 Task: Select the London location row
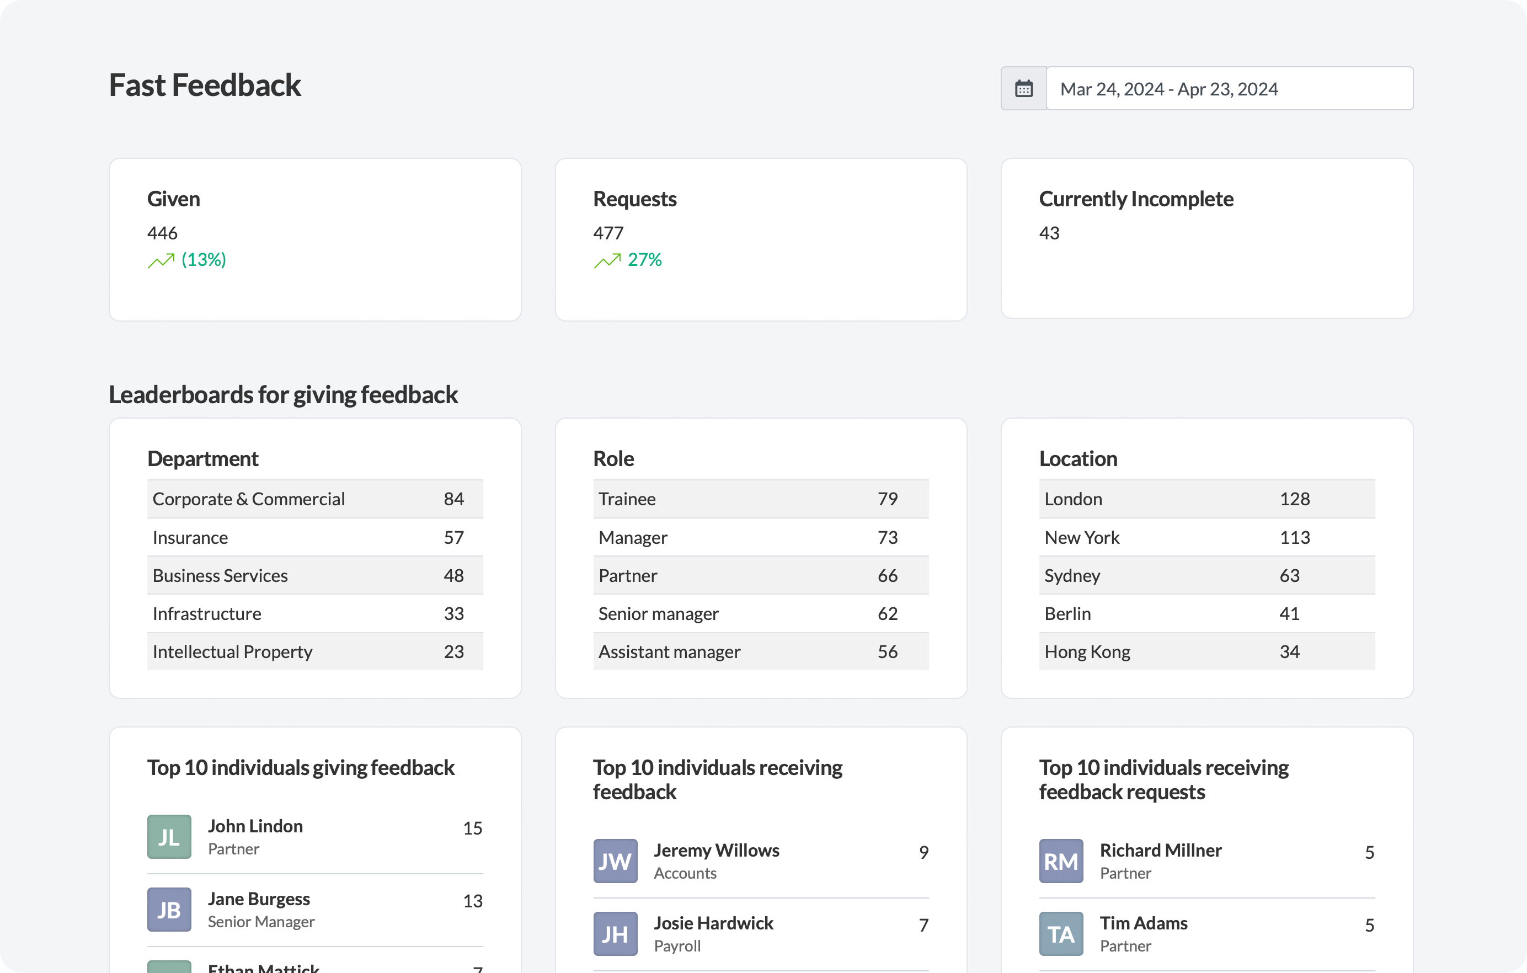pos(1206,499)
